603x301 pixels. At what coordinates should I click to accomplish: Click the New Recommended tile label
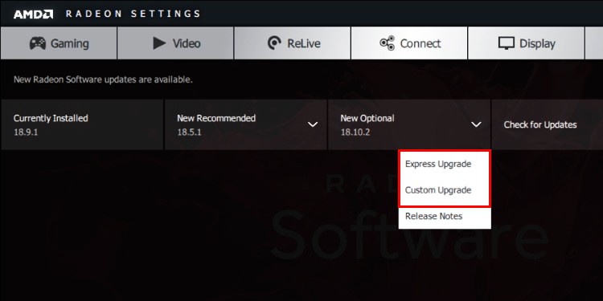coord(216,118)
